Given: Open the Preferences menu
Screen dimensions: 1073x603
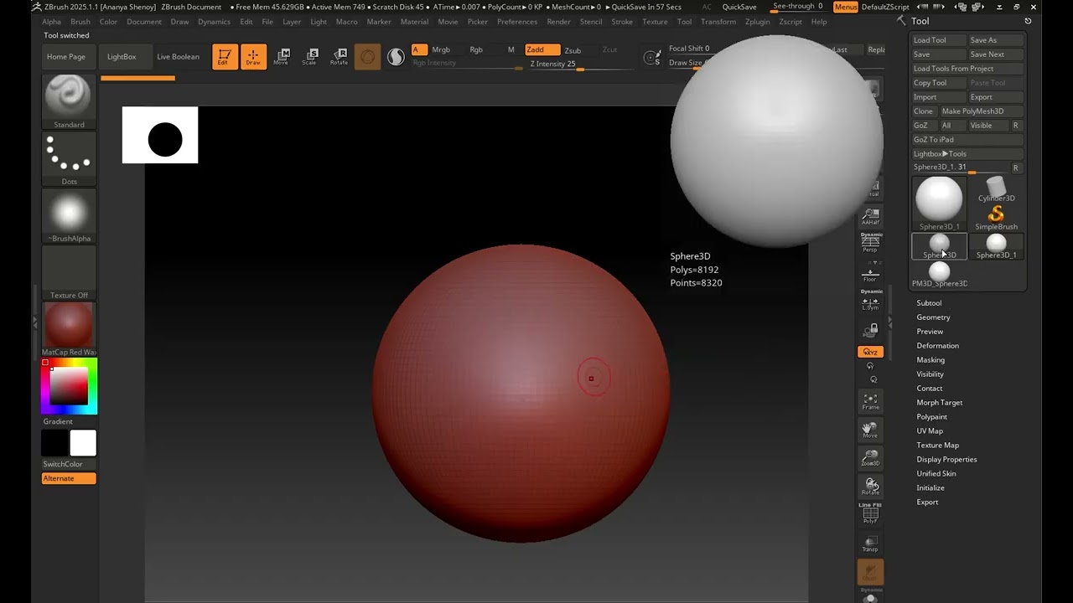Looking at the screenshot, I should pos(517,22).
